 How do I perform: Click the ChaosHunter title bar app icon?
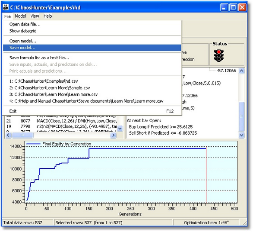click(6, 7)
